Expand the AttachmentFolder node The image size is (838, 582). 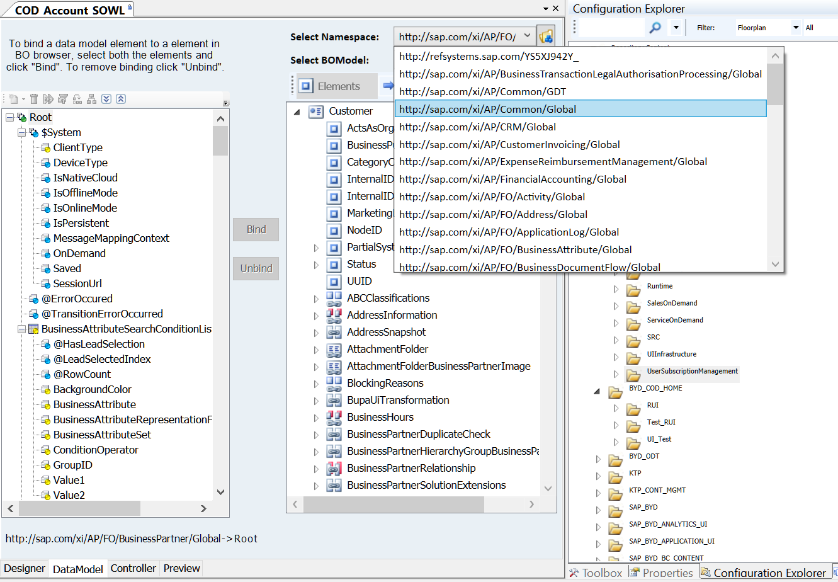coord(316,350)
